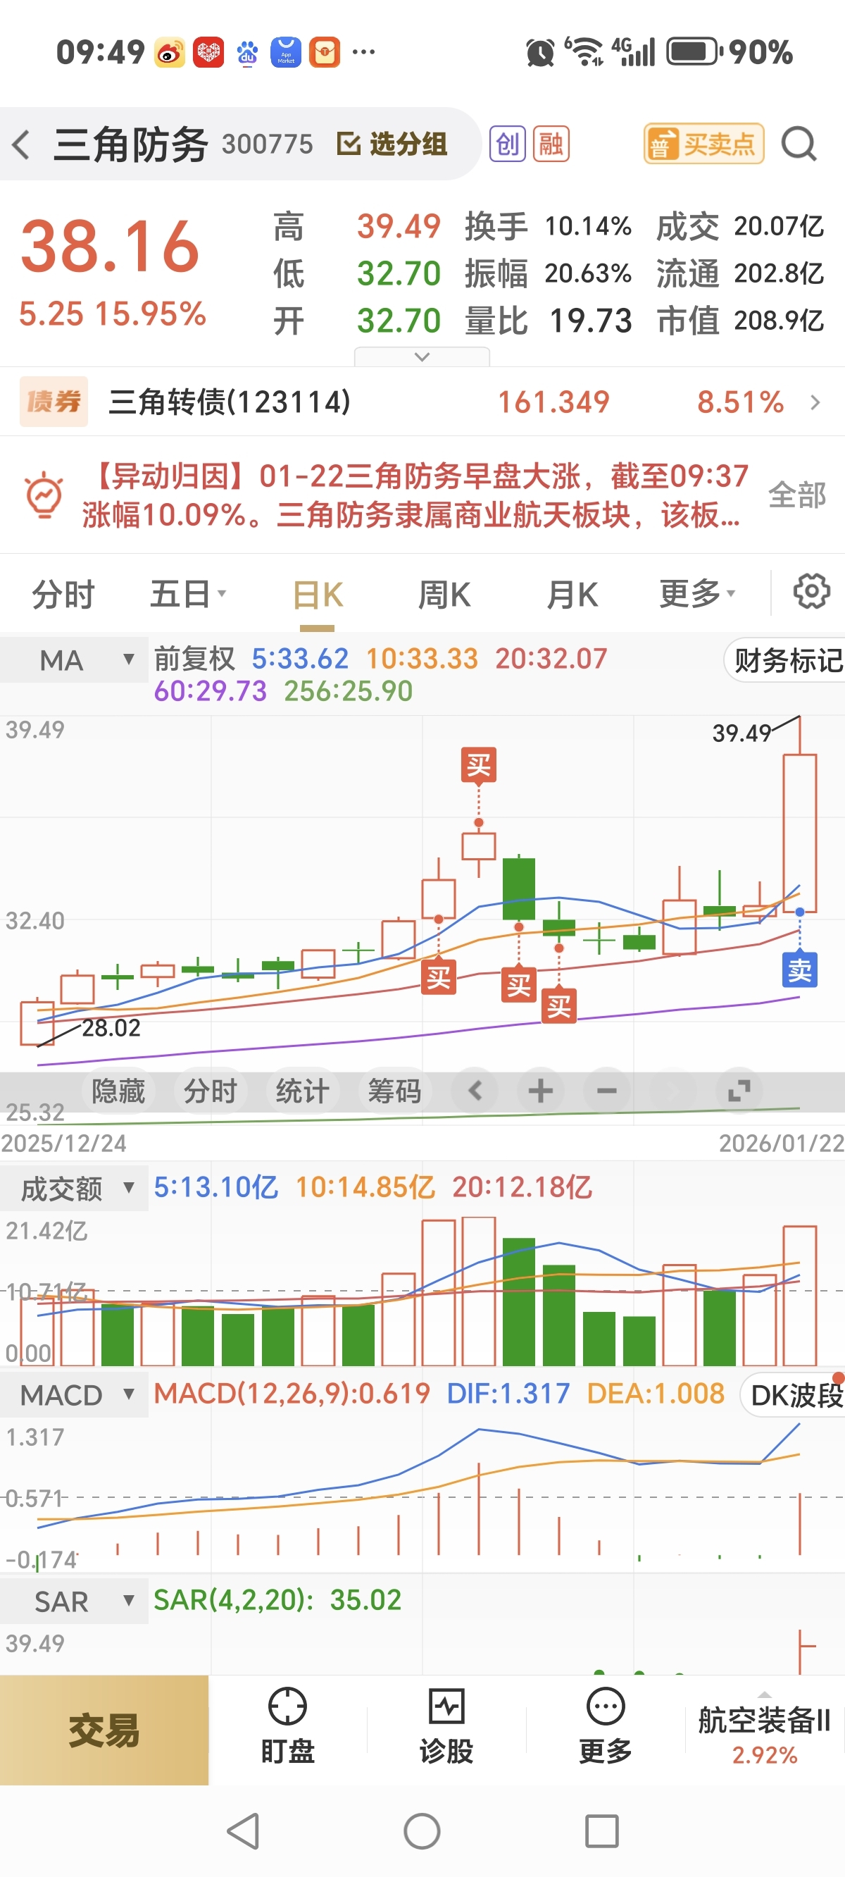This screenshot has height=1877, width=845.
Task: Open the search magnifier icon
Action: tap(799, 144)
